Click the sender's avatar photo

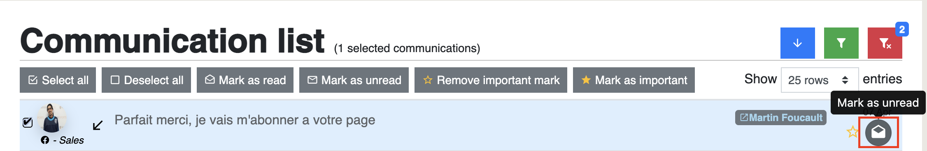[52, 118]
